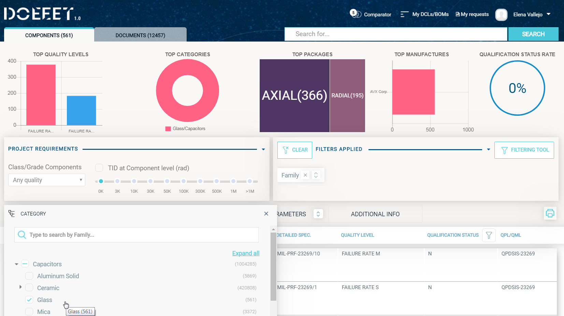The width and height of the screenshot is (564, 316).
Task: Check the Aluminum Solid checkbox
Action: click(x=29, y=276)
